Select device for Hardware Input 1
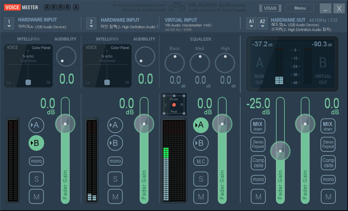348x211 pixels. [9, 23]
